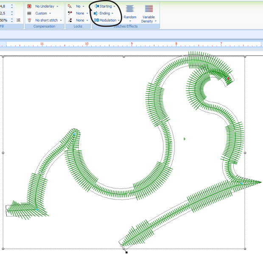
Task: Decrease the 50% value with the down arrow
Action: coord(12,22)
